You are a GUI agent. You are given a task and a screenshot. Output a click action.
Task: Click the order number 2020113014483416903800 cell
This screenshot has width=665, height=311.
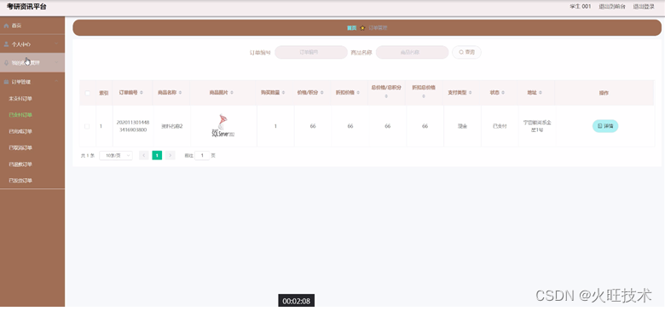tap(133, 126)
